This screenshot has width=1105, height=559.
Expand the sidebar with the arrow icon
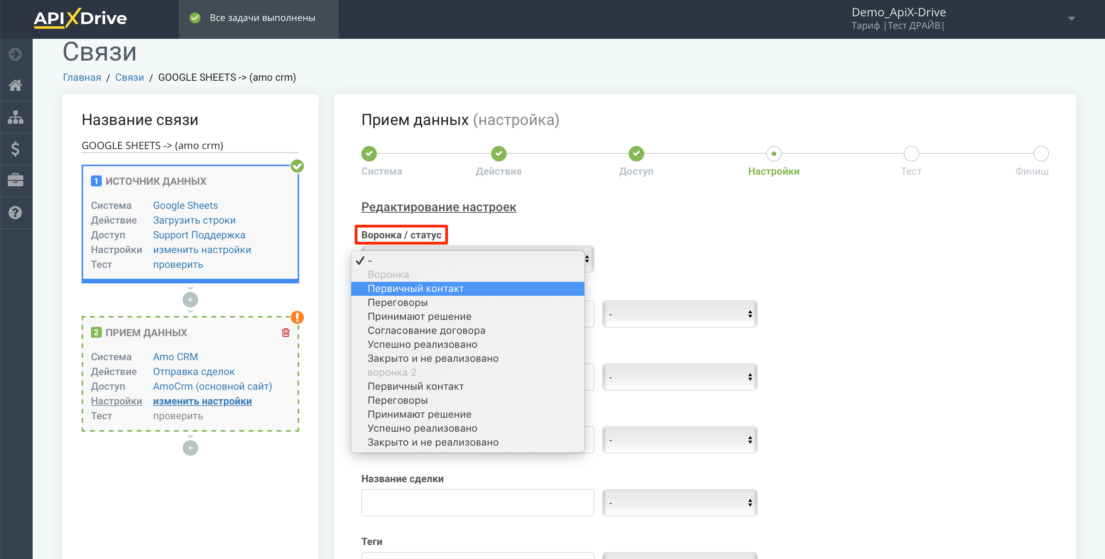pyautogui.click(x=16, y=54)
